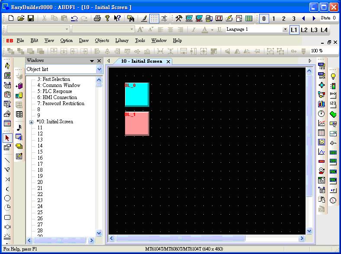Image resolution: width=341 pixels, height=254 pixels.
Task: Open the font size dropdown
Action: (132, 29)
